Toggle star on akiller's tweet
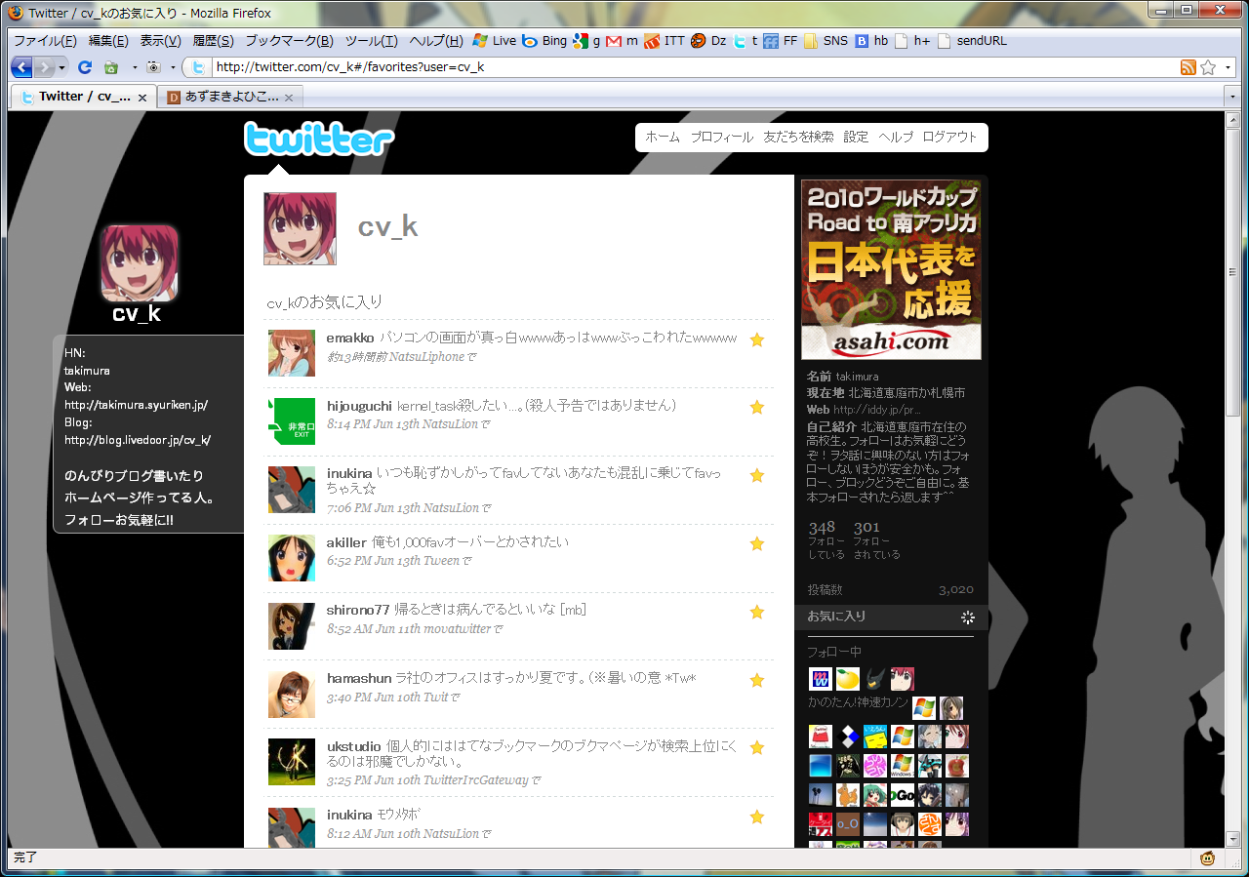This screenshot has height=877, width=1249. point(756,543)
